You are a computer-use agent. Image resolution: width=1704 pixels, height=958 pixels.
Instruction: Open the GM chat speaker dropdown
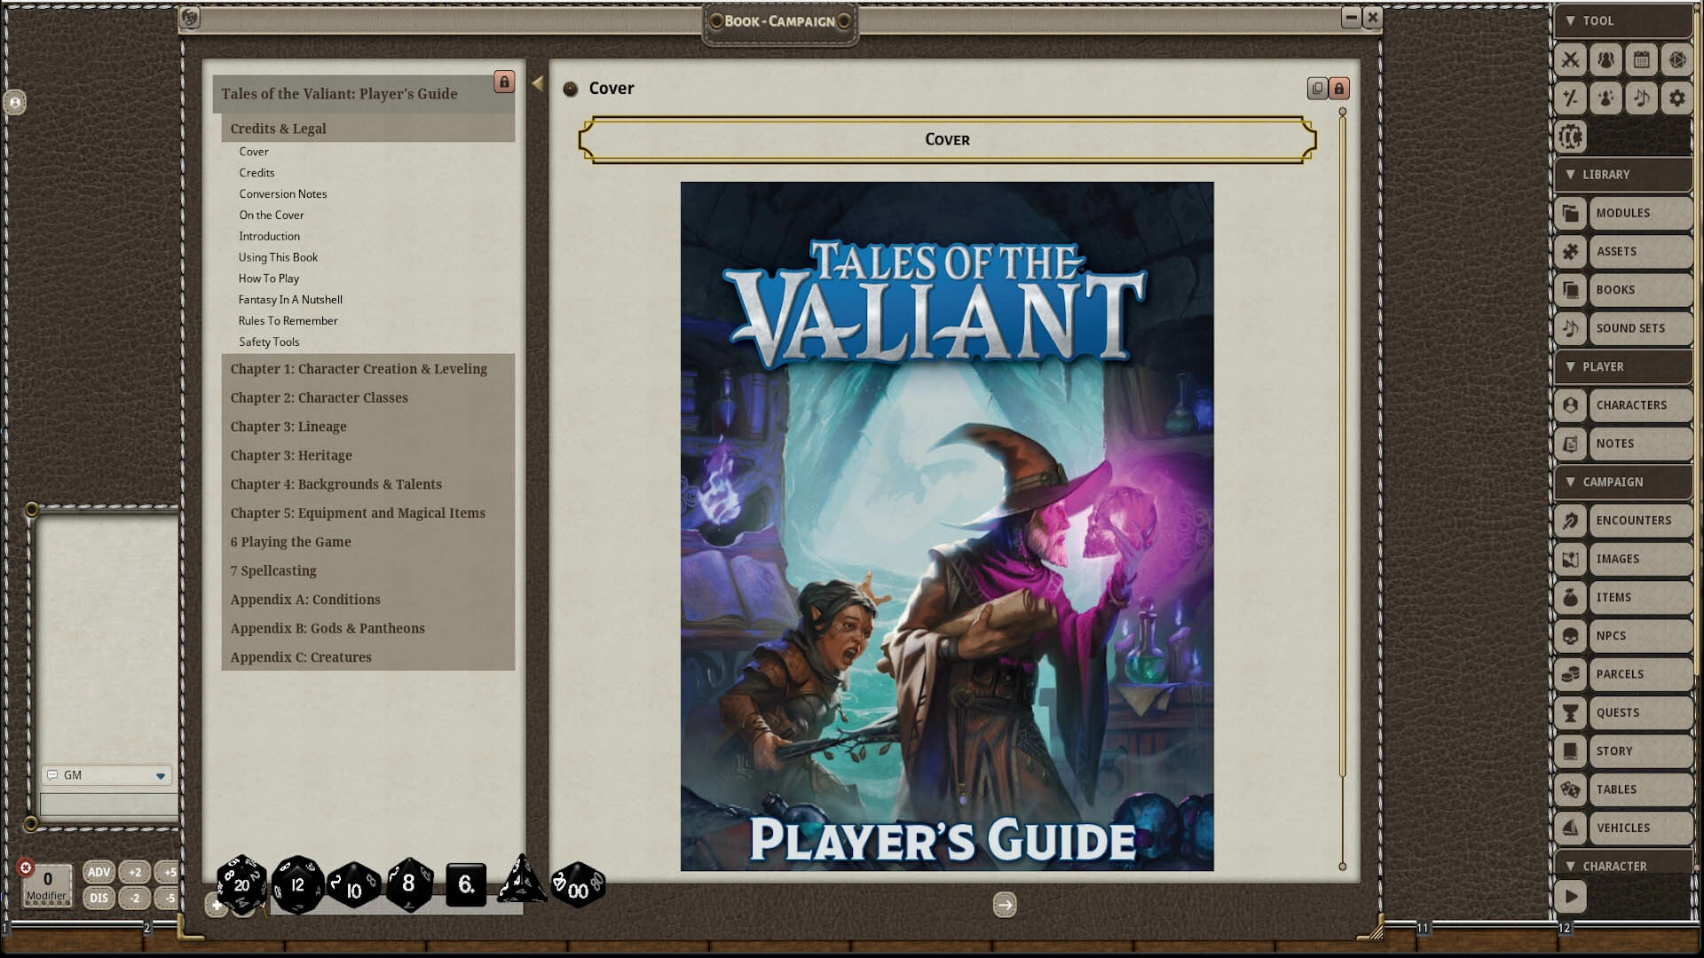click(x=161, y=775)
